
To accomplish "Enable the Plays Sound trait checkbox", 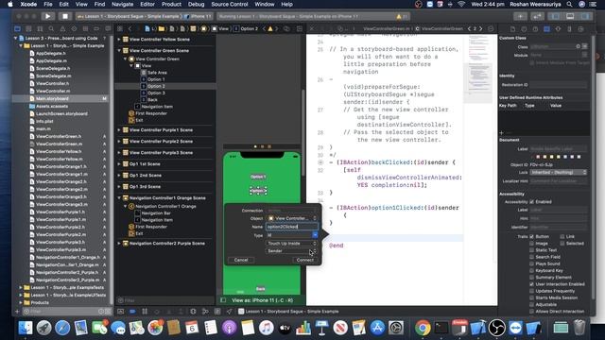I will coord(532,263).
